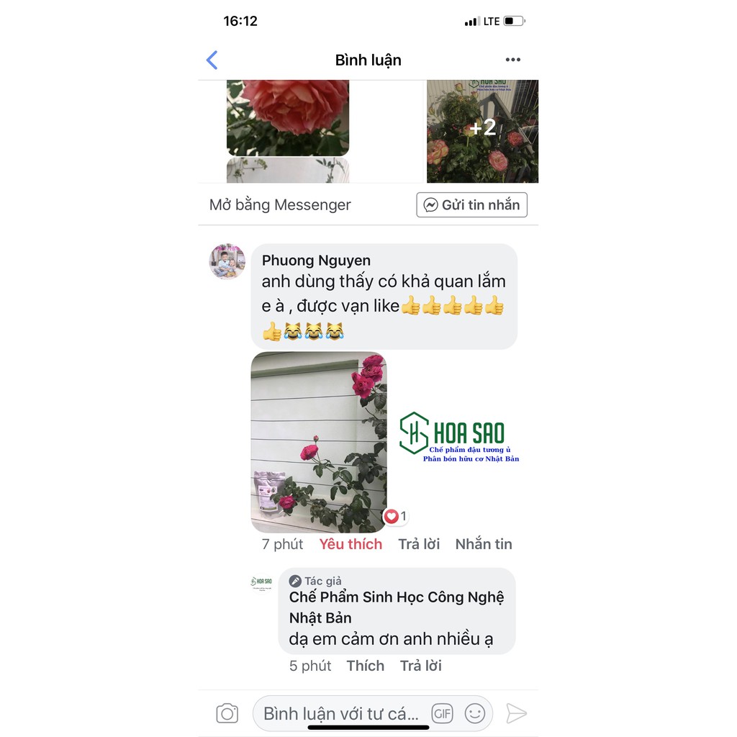The image size is (737, 737).
Task: Tap Nhắn tin under Phuong's comment
Action: pyautogui.click(x=484, y=544)
